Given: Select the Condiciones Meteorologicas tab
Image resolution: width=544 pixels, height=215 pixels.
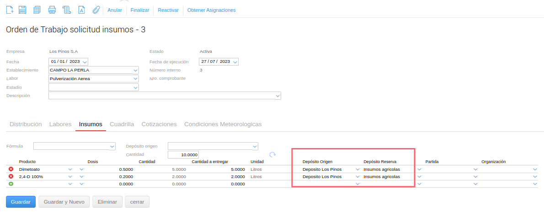Looking at the screenshot, I should 223,124.
